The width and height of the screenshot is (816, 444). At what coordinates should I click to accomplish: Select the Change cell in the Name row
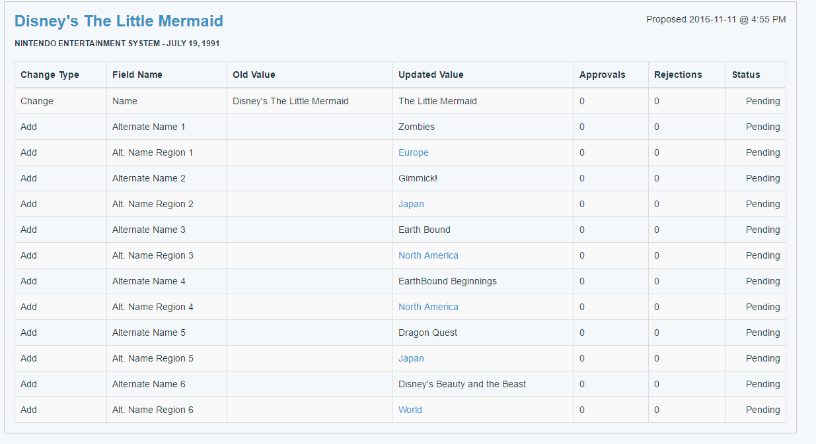(x=61, y=101)
